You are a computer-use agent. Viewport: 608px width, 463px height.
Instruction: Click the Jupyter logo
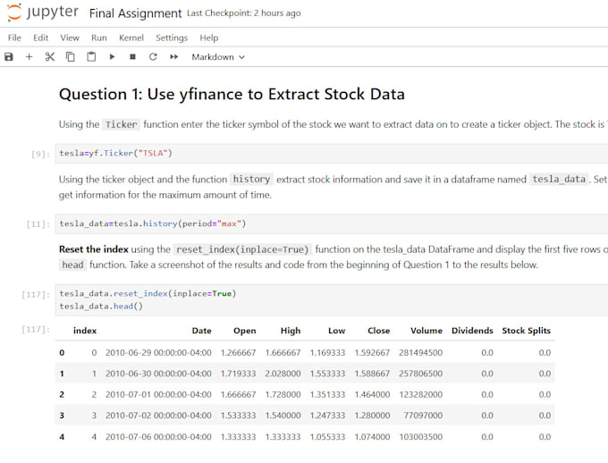tap(43, 12)
